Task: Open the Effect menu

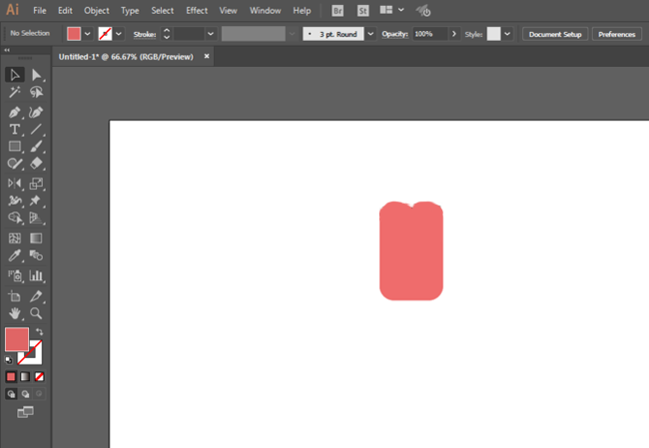Action: pyautogui.click(x=197, y=10)
